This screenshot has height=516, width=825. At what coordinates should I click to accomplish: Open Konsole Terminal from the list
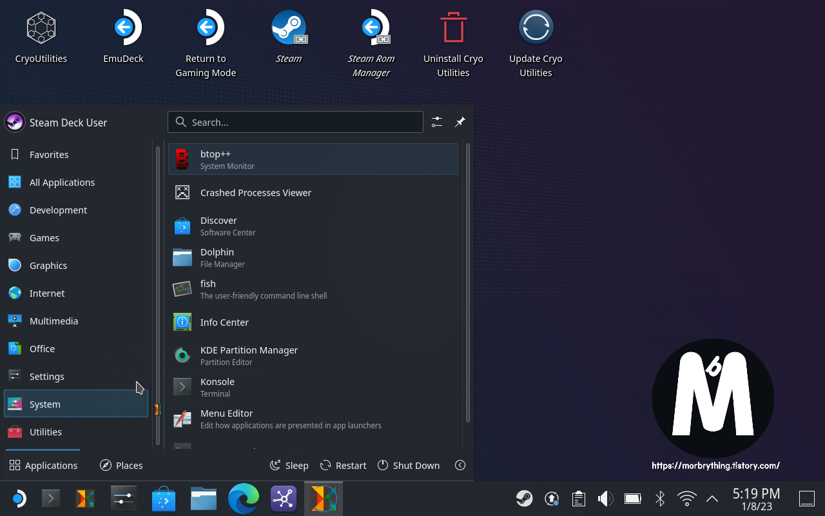coord(313,387)
